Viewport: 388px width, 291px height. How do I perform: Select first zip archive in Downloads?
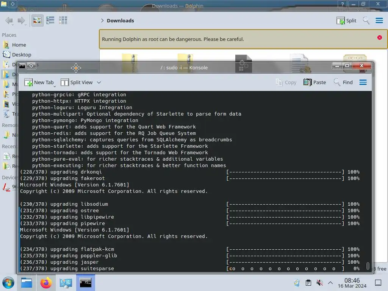tap(130, 63)
